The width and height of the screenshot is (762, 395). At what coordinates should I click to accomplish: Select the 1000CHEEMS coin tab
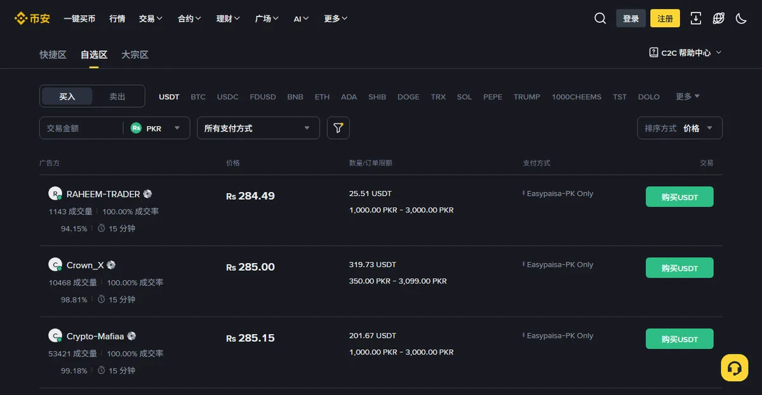point(577,97)
